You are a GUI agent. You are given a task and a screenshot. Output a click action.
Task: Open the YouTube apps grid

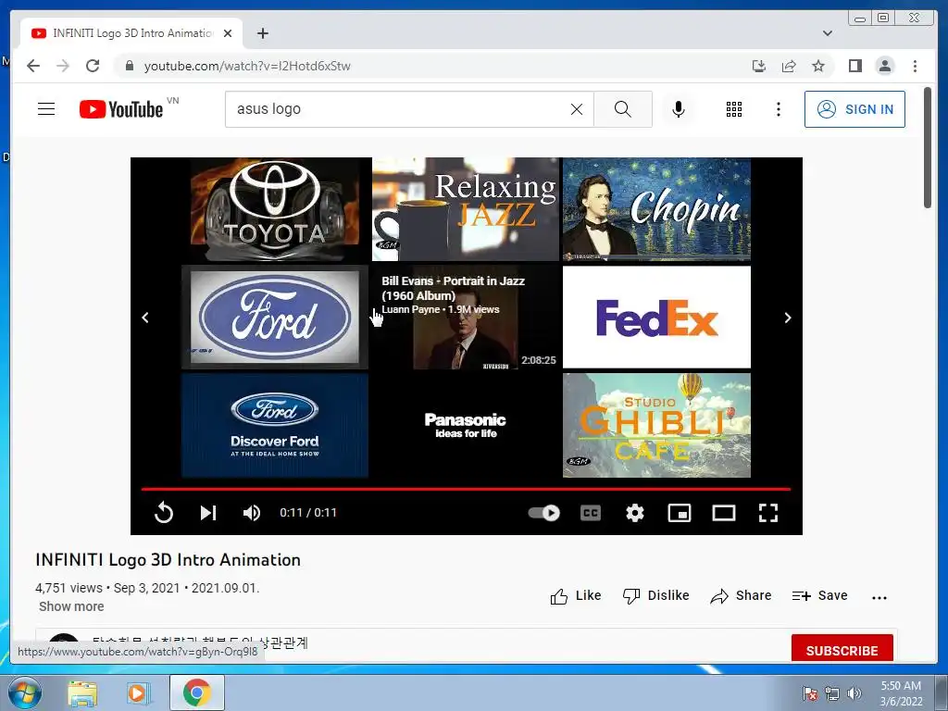[x=734, y=109]
